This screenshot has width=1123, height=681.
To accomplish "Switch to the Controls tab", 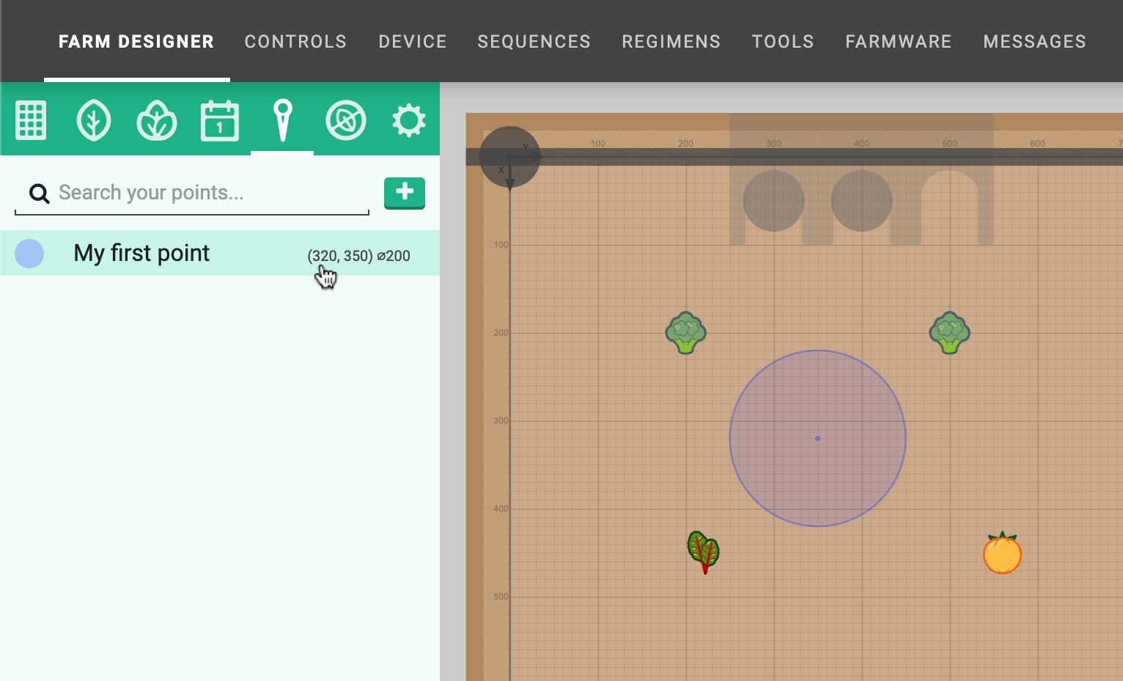I will 295,42.
